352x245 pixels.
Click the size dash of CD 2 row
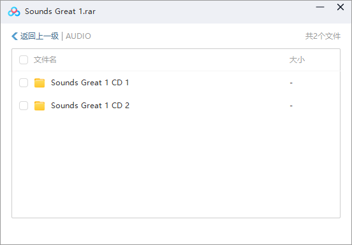tap(291, 106)
